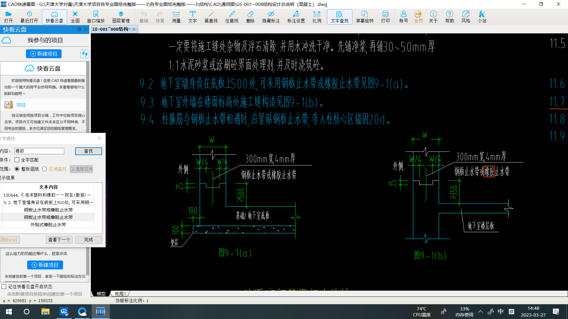
Task: Open 小站 site link
Action: 482,17
